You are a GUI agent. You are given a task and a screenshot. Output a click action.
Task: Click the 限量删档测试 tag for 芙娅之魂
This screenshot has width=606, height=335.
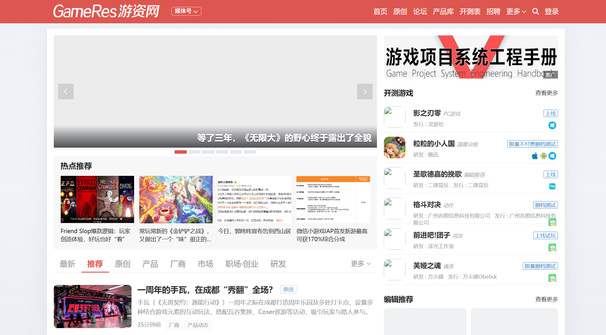(540, 266)
